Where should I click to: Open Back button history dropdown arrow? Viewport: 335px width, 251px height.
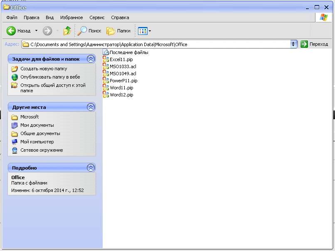[x=36, y=31]
